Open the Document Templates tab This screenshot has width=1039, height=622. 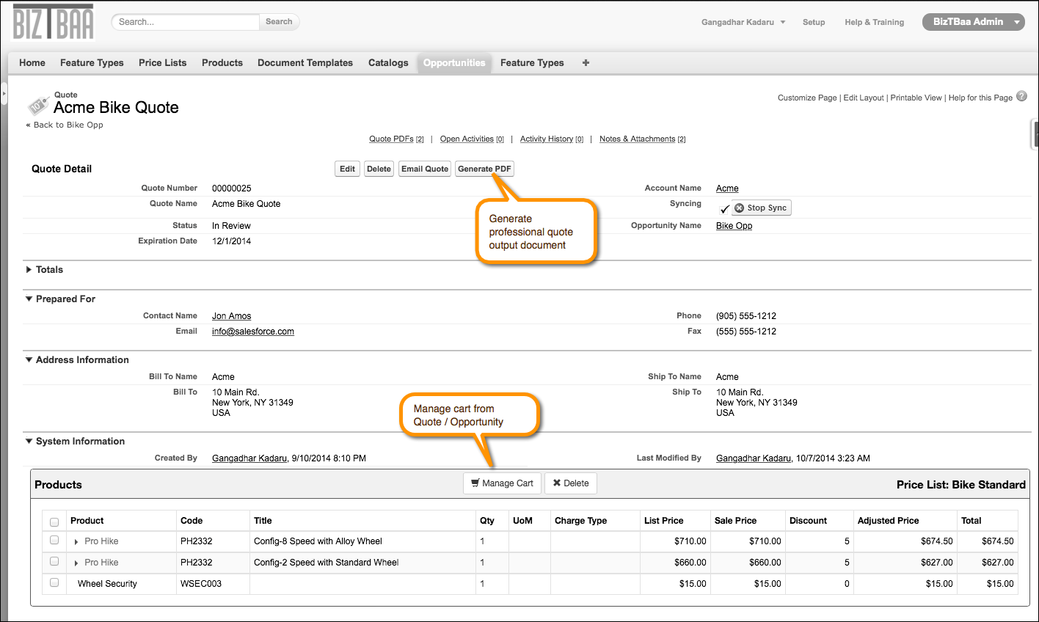(305, 63)
